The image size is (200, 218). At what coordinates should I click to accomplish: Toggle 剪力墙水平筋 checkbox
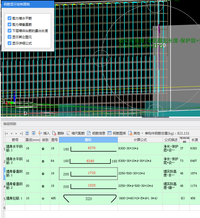coord(9,18)
